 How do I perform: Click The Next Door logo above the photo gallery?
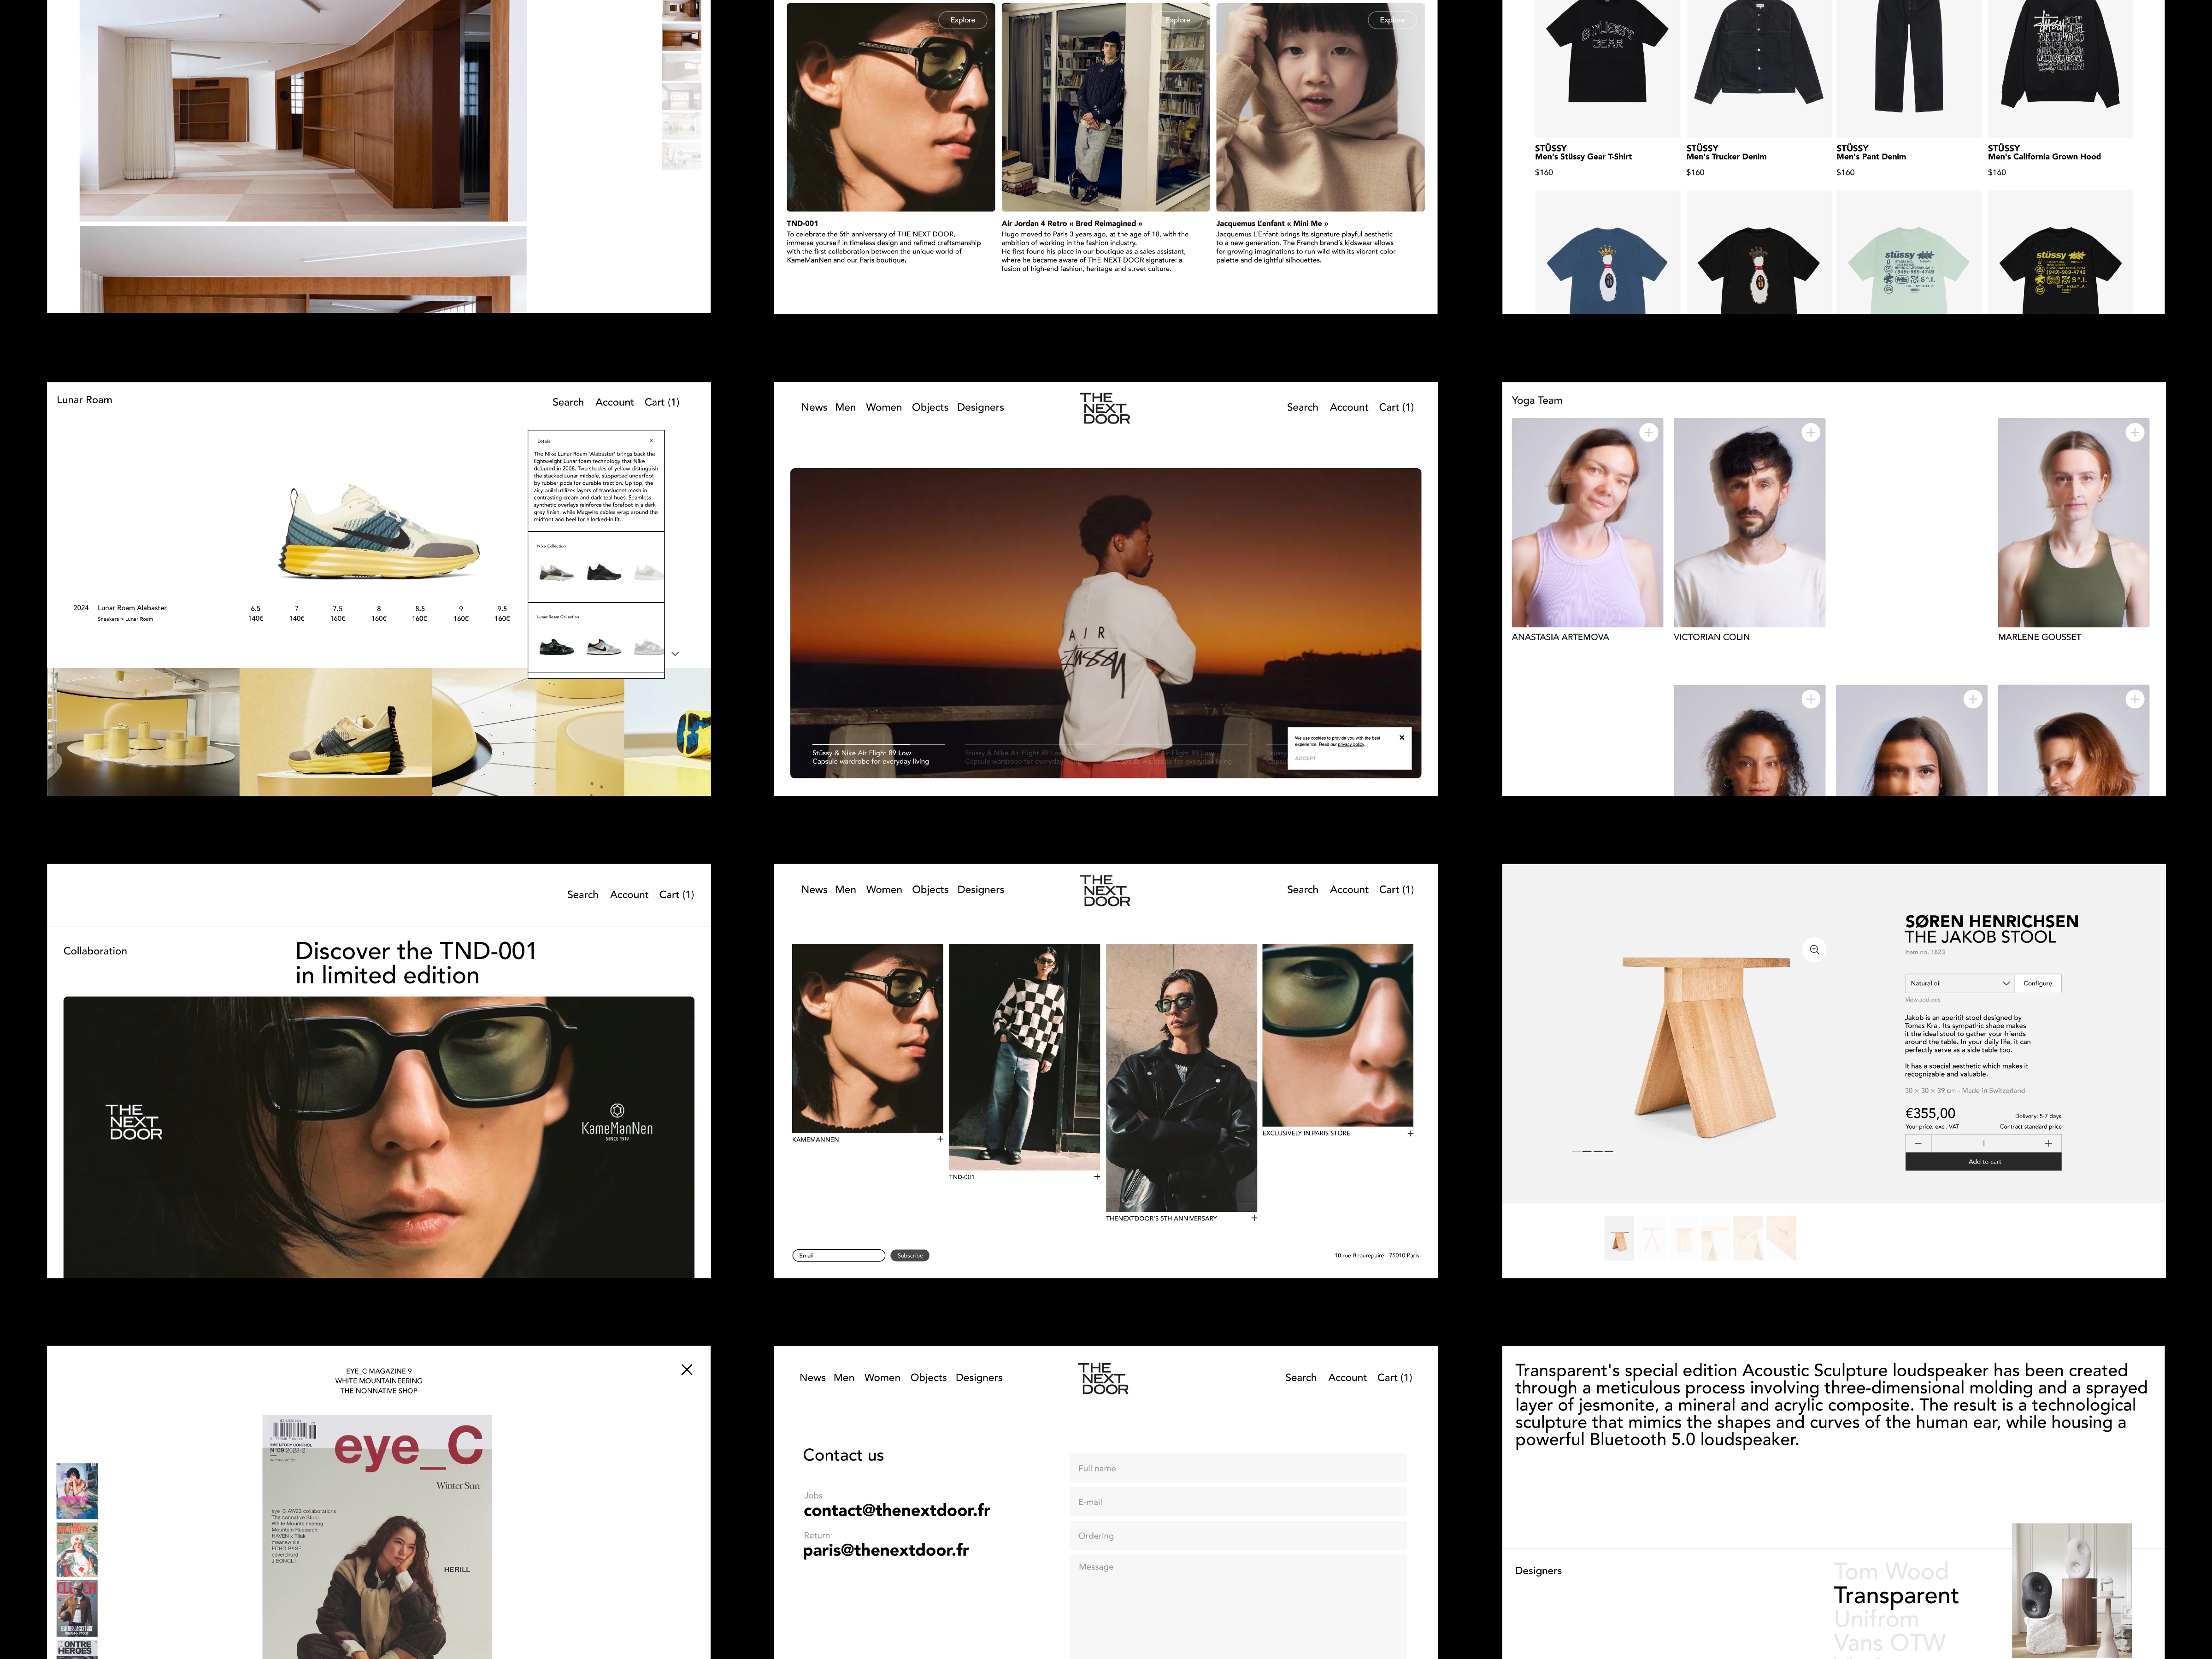[1106, 890]
